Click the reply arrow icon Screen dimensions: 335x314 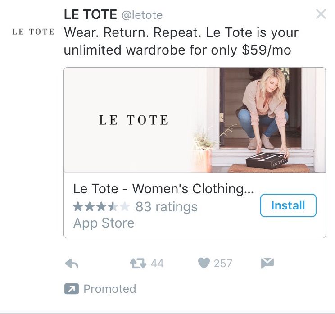pyautogui.click(x=72, y=264)
